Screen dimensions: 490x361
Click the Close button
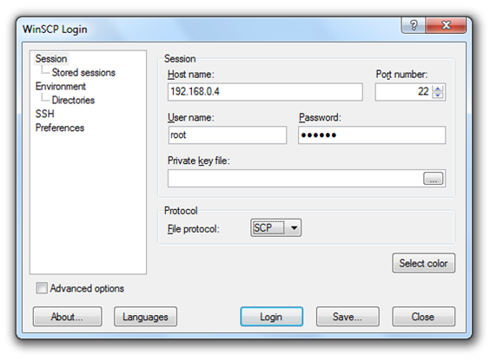[x=423, y=317]
